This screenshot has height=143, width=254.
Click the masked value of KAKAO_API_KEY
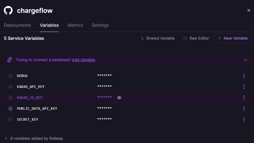104,86
